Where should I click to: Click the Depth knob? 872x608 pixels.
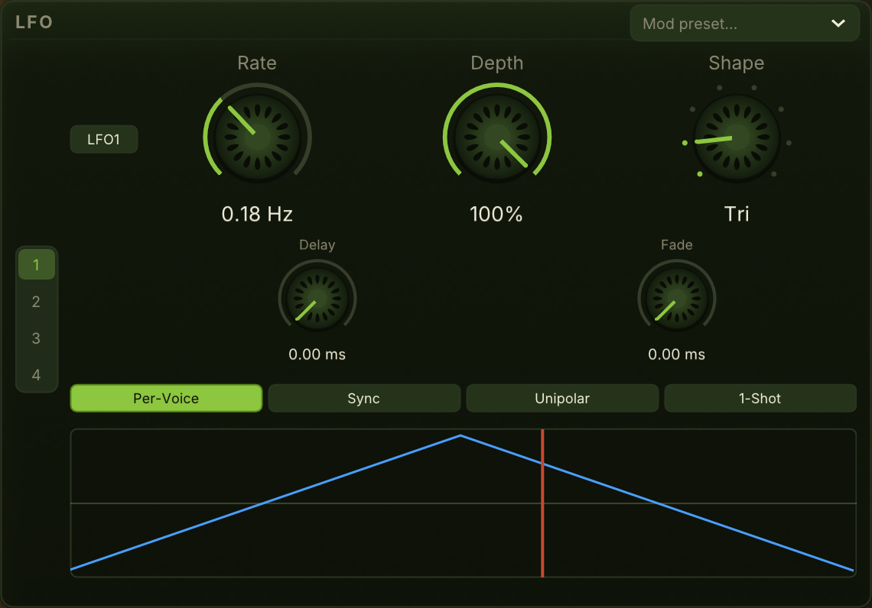pyautogui.click(x=497, y=137)
